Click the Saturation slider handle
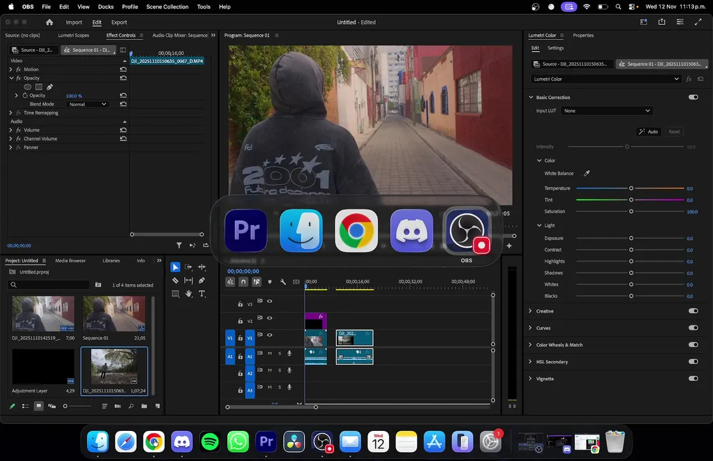 point(631,211)
